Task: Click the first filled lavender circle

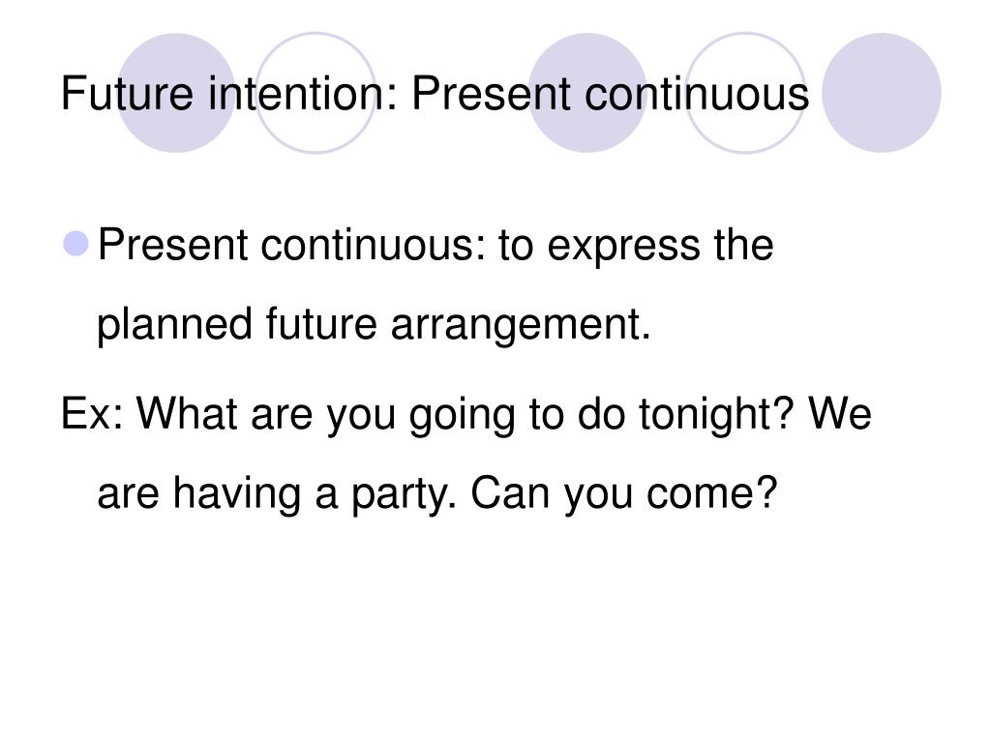Action: (x=176, y=92)
